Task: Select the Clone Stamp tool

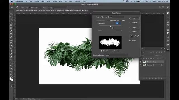Action: (x=11, y=40)
